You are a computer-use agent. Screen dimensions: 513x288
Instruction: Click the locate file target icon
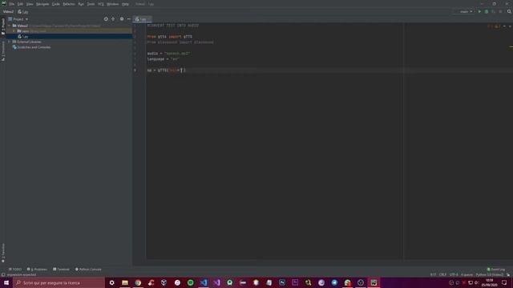106,19
